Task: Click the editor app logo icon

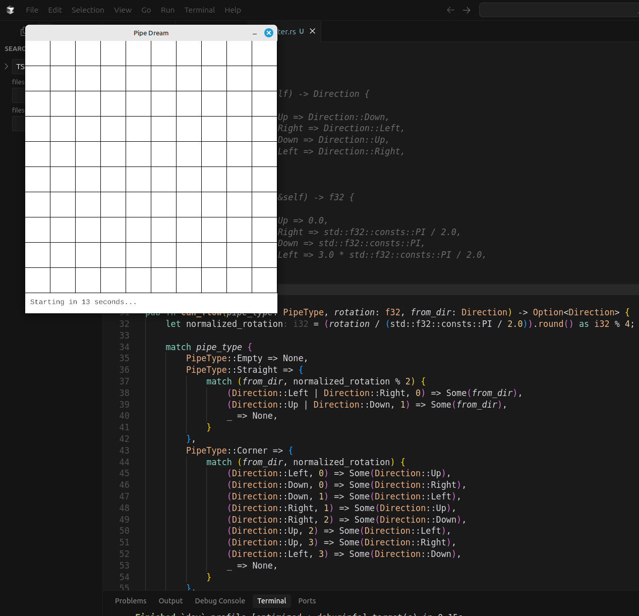Action: coord(10,10)
